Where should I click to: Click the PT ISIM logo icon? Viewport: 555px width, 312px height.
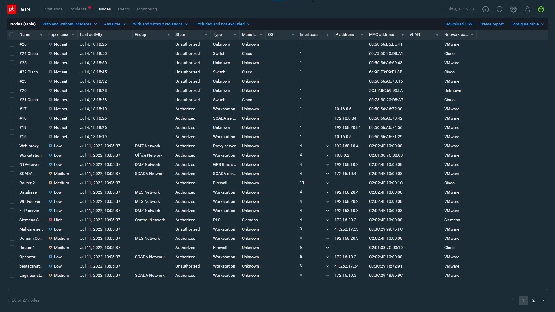pyautogui.click(x=12, y=9)
